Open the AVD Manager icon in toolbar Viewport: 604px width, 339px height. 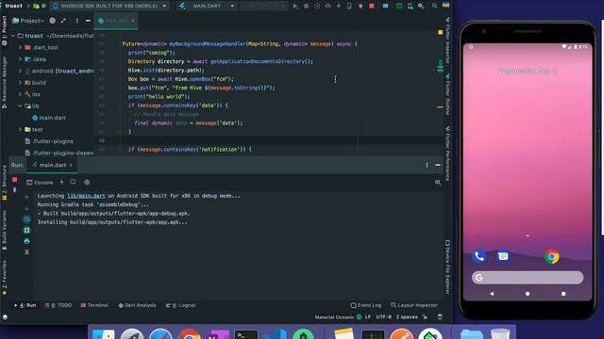pos(411,7)
